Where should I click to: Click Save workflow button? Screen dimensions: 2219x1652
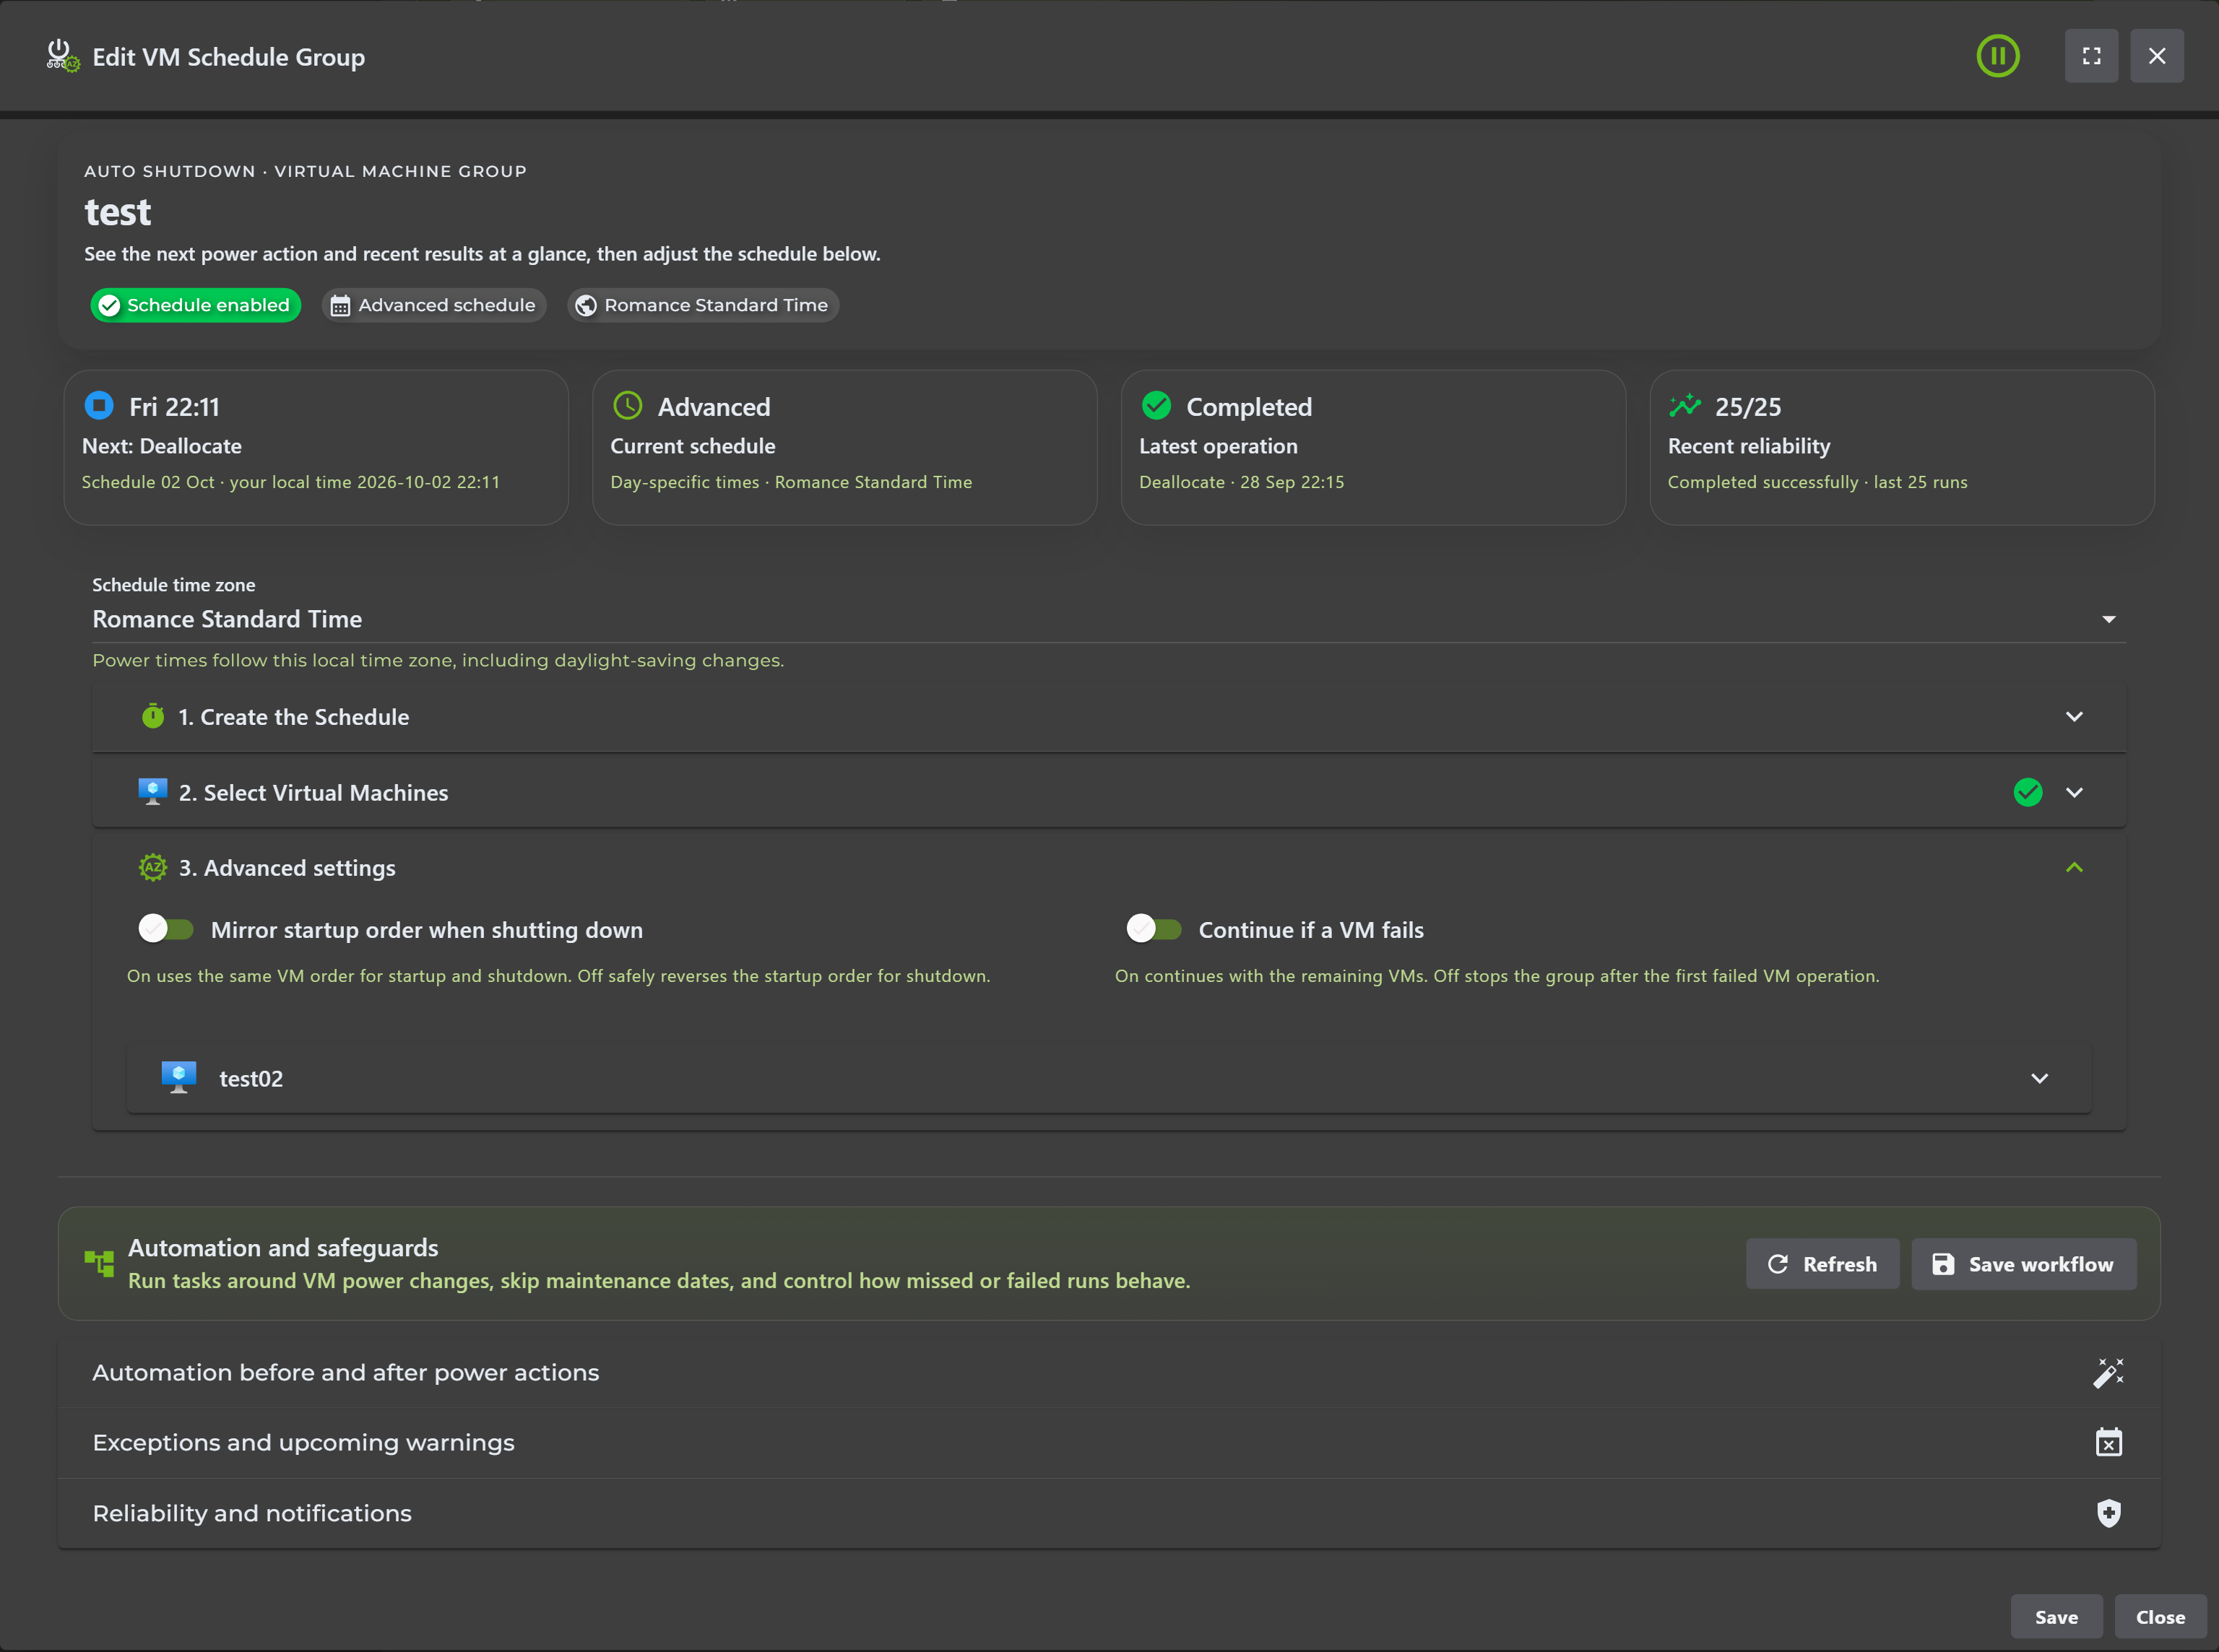click(2023, 1264)
